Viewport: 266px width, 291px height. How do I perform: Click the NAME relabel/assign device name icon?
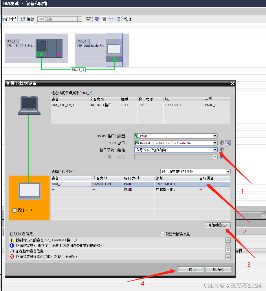pos(88,19)
